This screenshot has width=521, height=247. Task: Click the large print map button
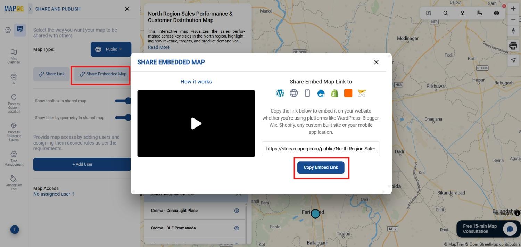(513, 46)
